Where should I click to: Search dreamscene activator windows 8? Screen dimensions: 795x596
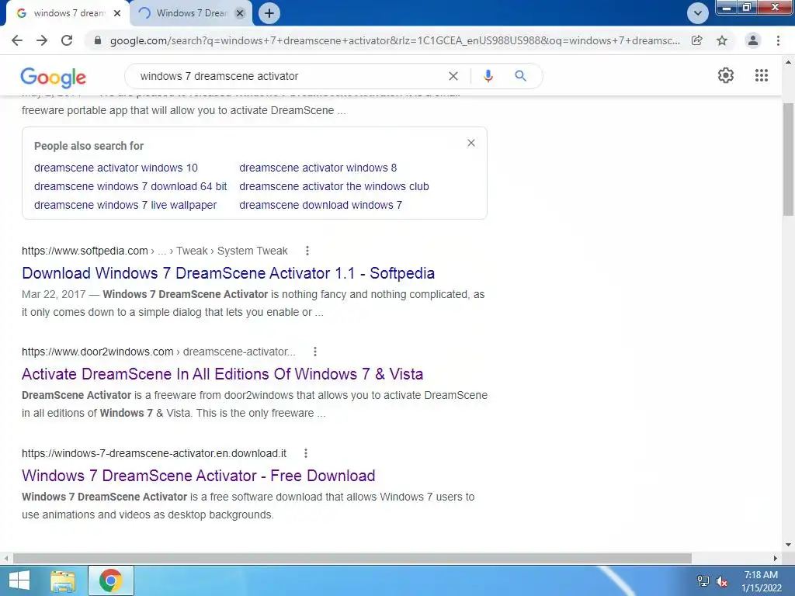(318, 168)
